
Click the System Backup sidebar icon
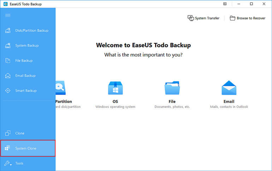coord(8,45)
